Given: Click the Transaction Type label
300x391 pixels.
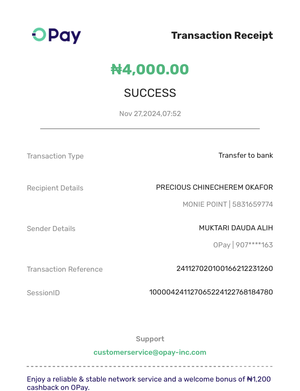Looking at the screenshot, I should point(55,156).
